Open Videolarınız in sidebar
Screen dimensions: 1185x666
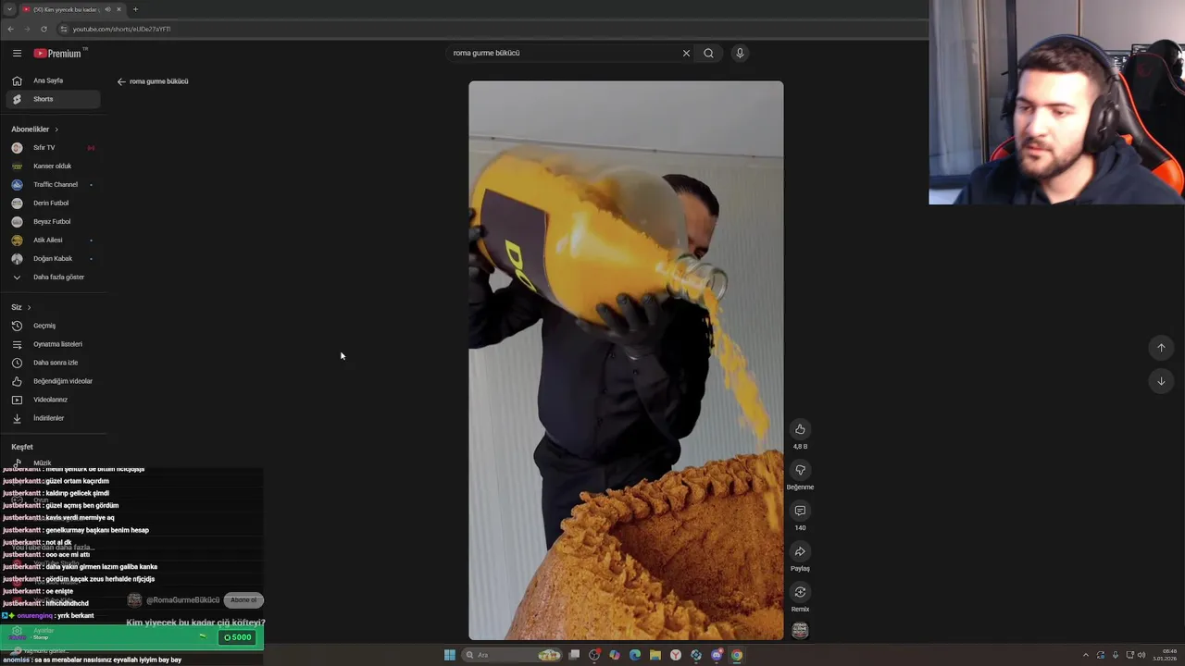(x=52, y=400)
